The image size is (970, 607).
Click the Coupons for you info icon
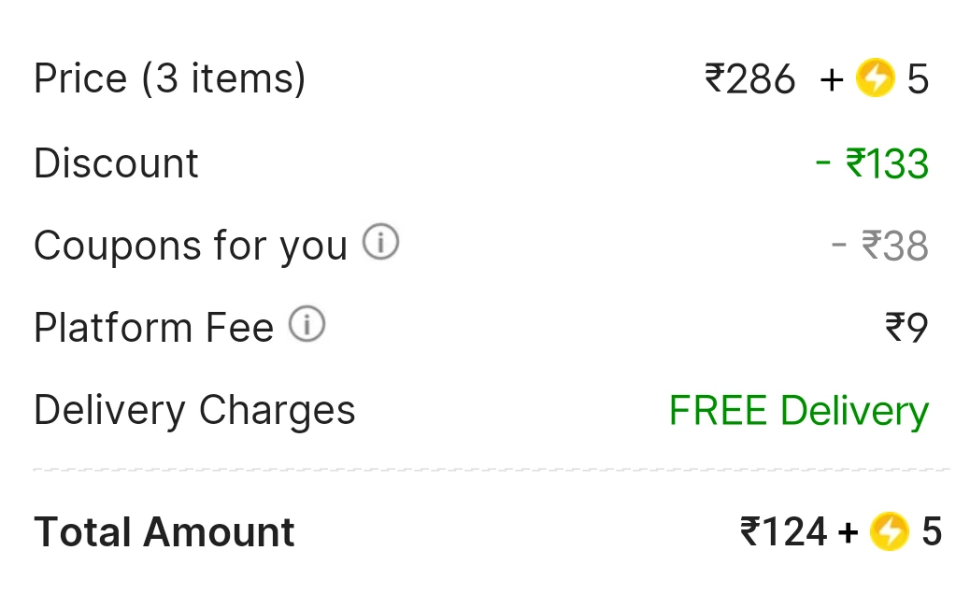coord(380,242)
